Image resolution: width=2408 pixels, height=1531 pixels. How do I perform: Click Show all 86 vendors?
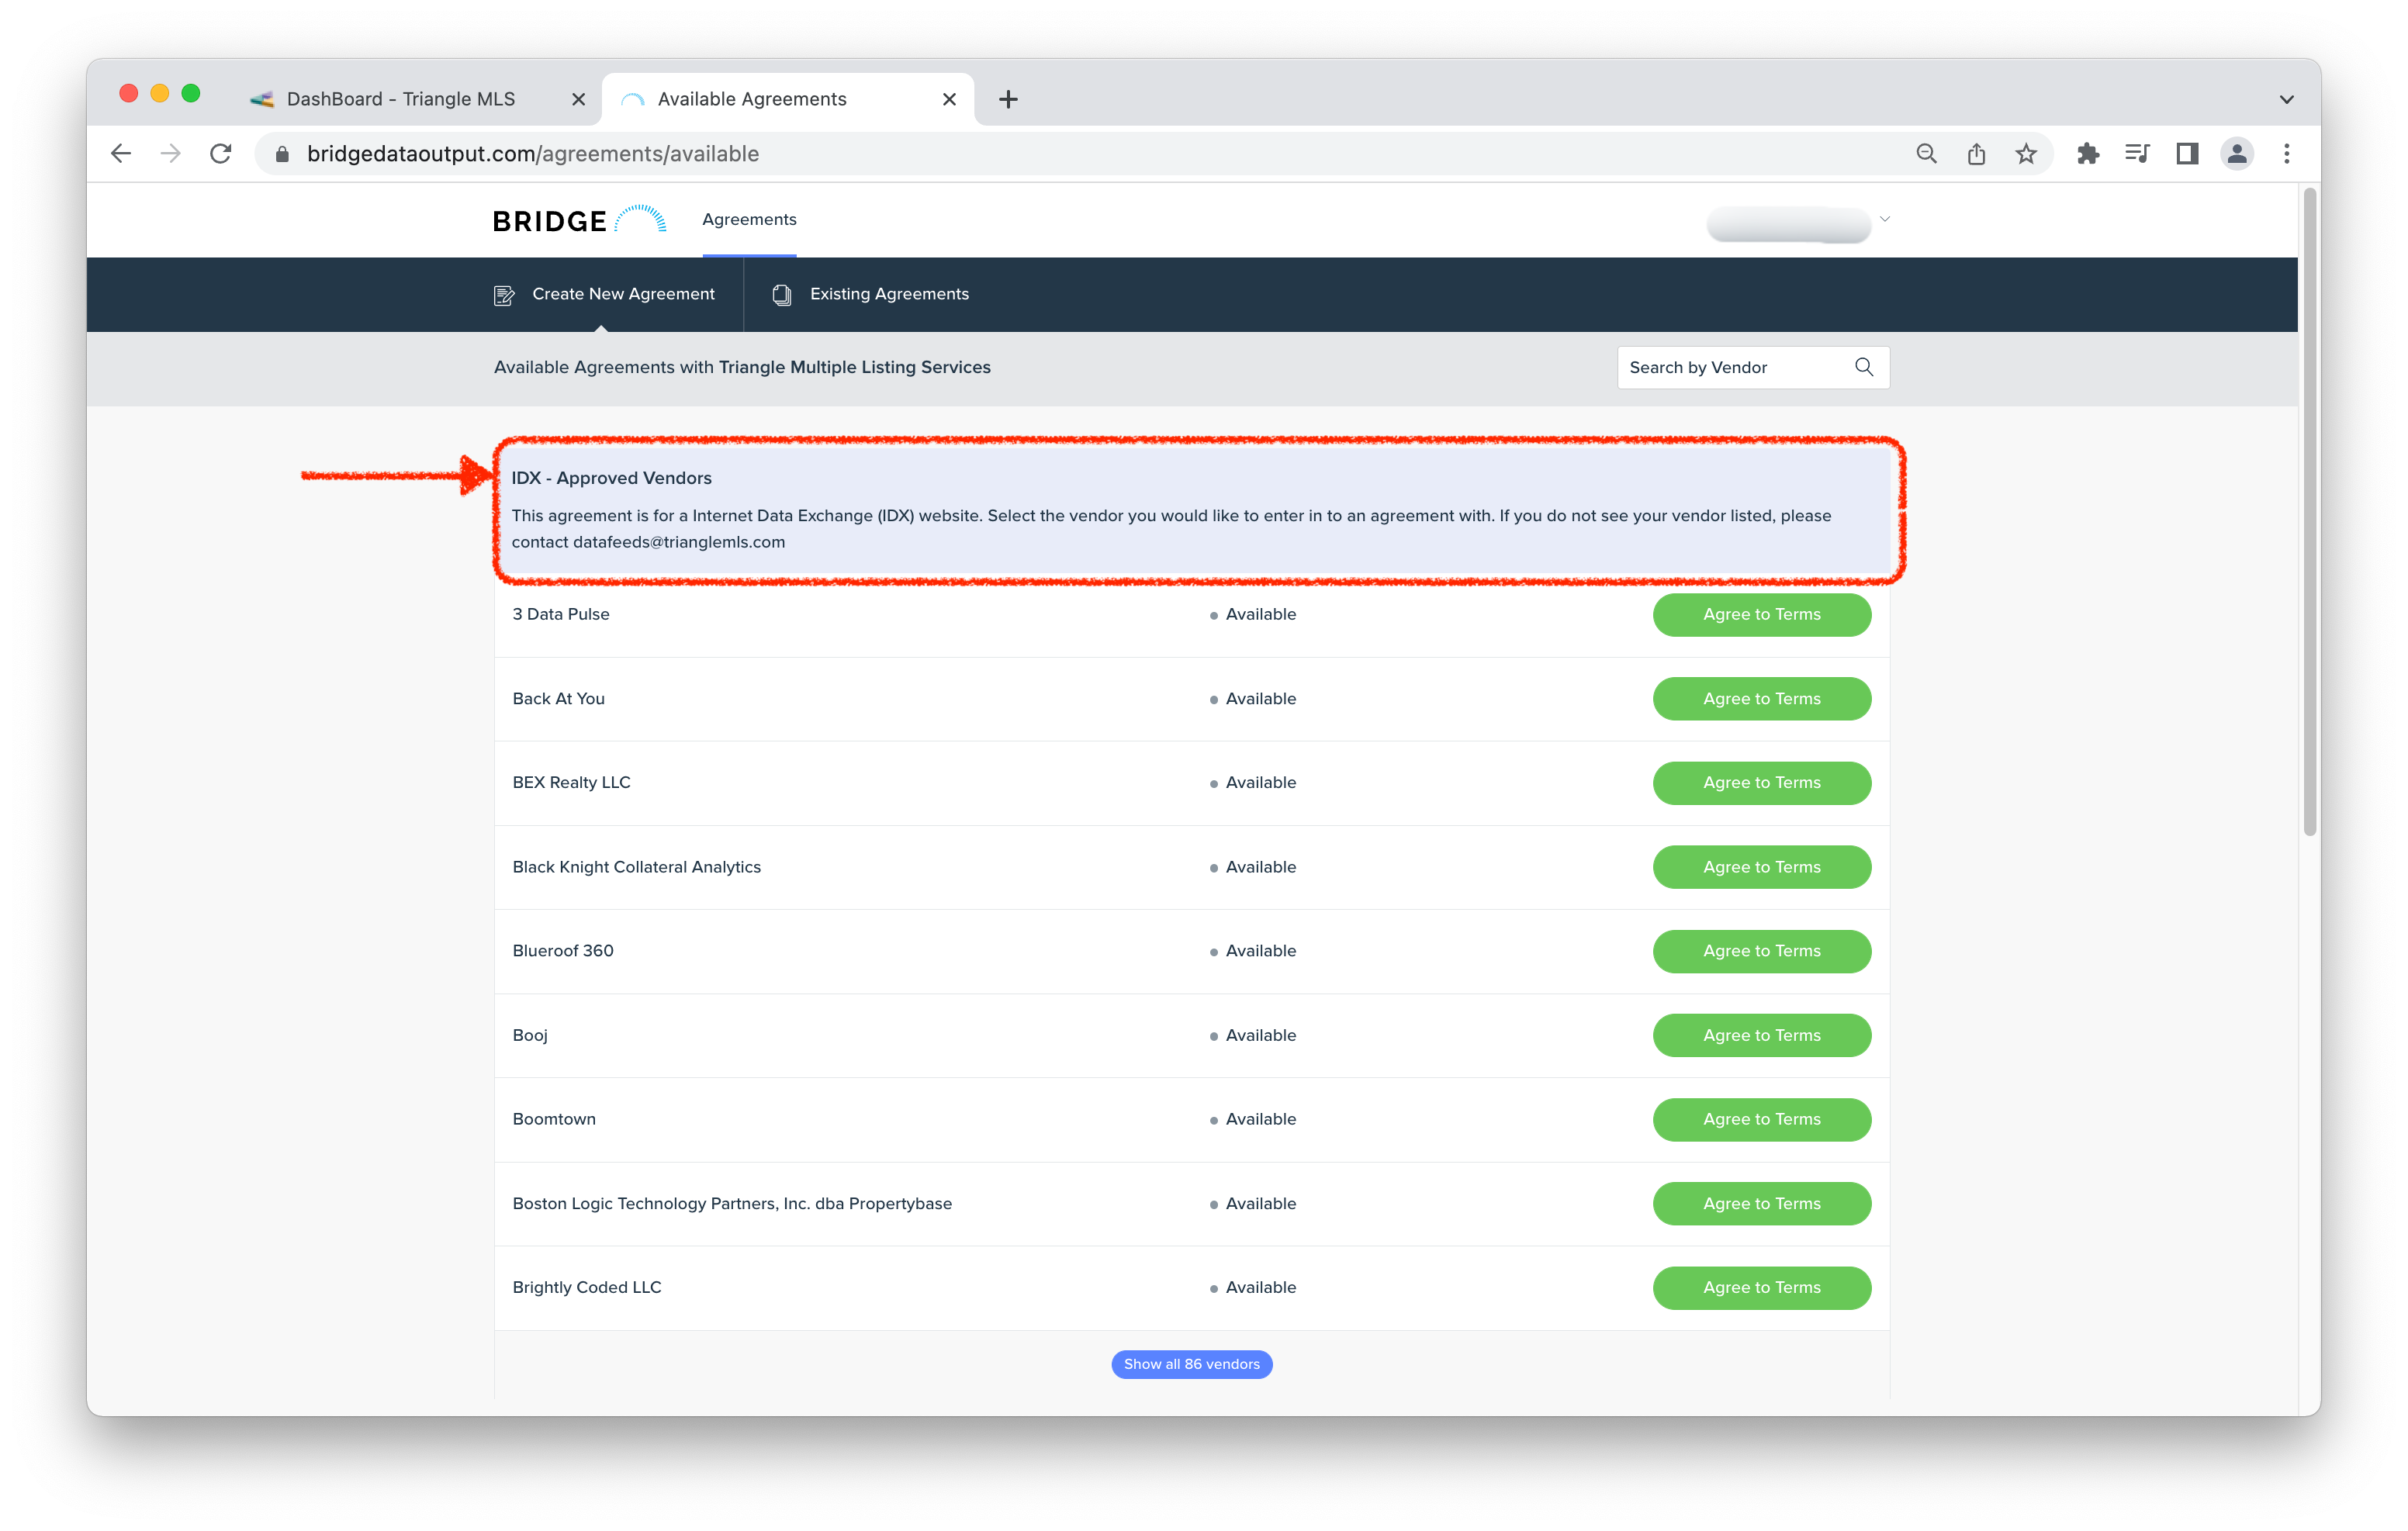point(1191,1364)
